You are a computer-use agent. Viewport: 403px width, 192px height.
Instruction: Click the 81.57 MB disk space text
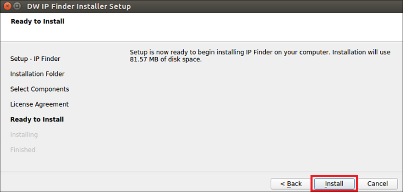pos(166,60)
